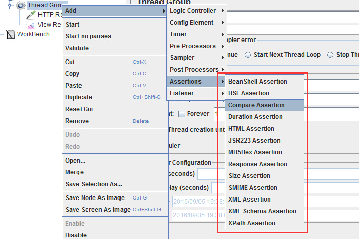Viewport: 359px width, 239px height.
Task: Select the HTTP Request pipette icon
Action: (x=31, y=15)
